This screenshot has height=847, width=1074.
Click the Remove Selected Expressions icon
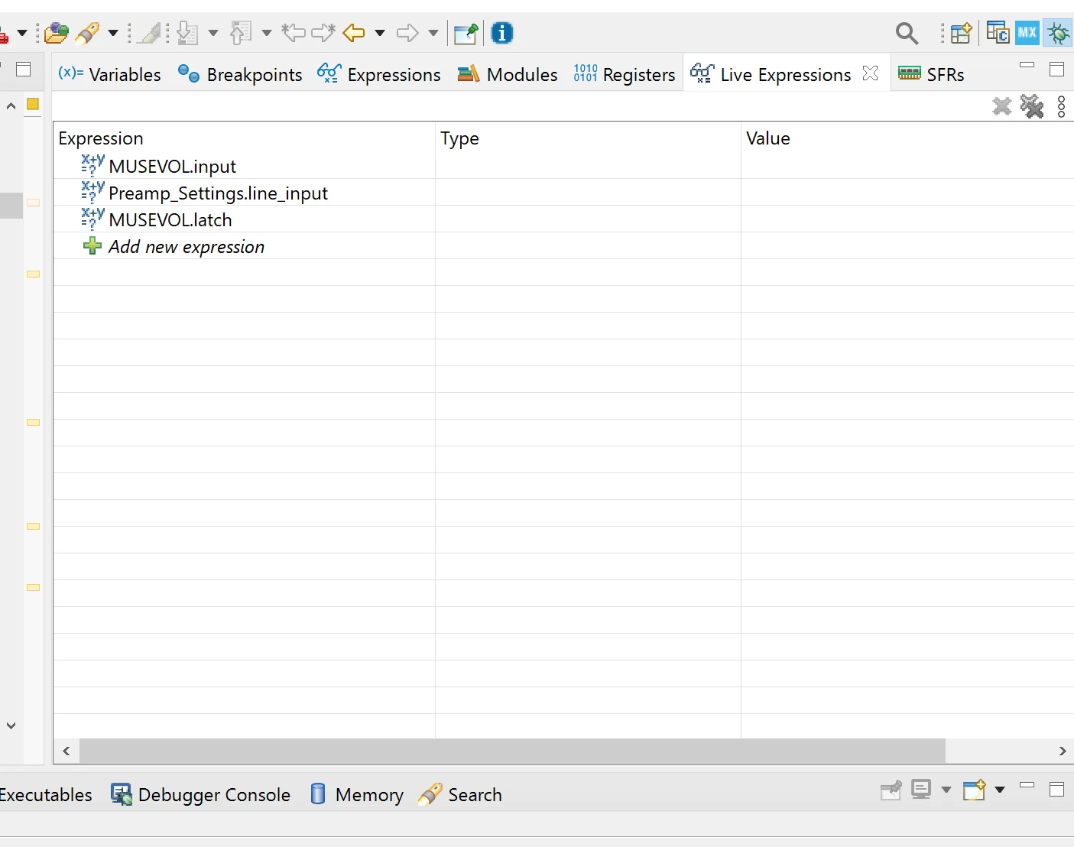[1002, 106]
